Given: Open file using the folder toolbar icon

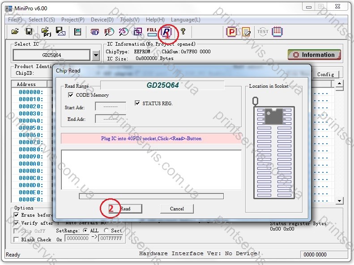Looking at the screenshot, I should [15, 31].
